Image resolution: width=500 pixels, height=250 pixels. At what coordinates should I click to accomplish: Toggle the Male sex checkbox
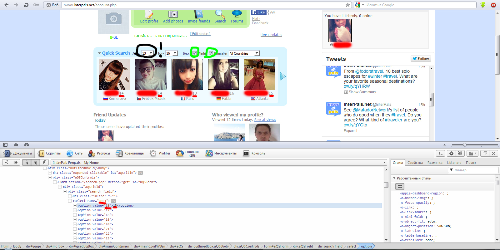click(x=194, y=53)
